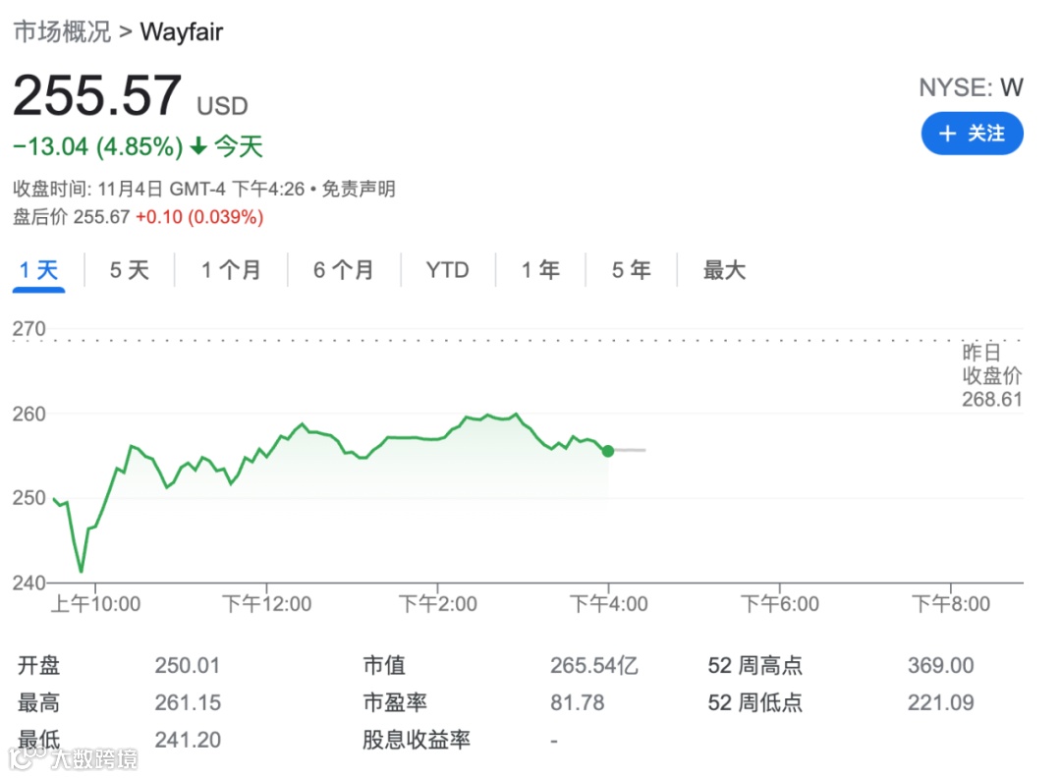Click the 开盘 value 250.01
Image resolution: width=1061 pixels, height=778 pixels.
click(x=188, y=666)
